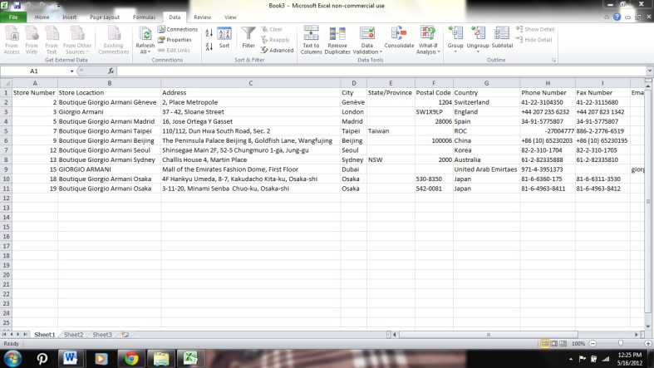Screen dimensions: 654x368
Task: Launch Text to Columns wizard
Action: click(311, 40)
